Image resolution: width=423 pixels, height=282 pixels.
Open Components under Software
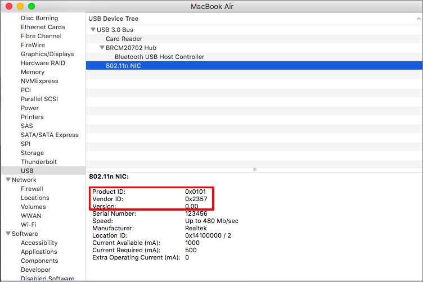[x=39, y=261]
